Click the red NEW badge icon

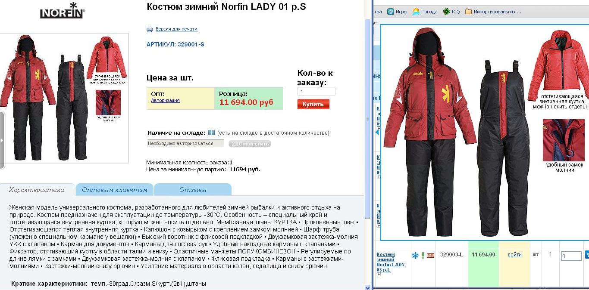(430, 256)
